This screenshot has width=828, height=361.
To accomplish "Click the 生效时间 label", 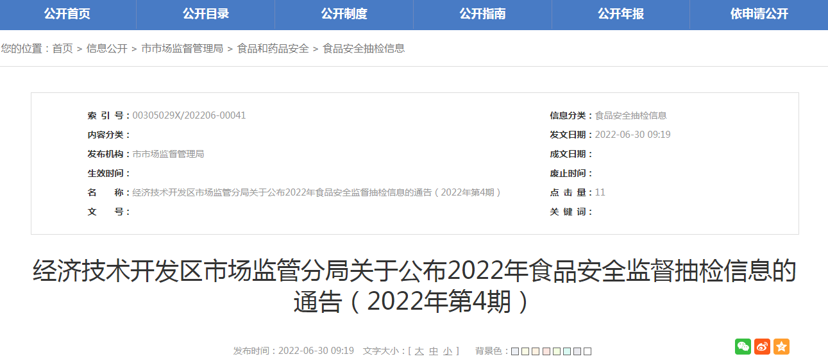I will 108,173.
